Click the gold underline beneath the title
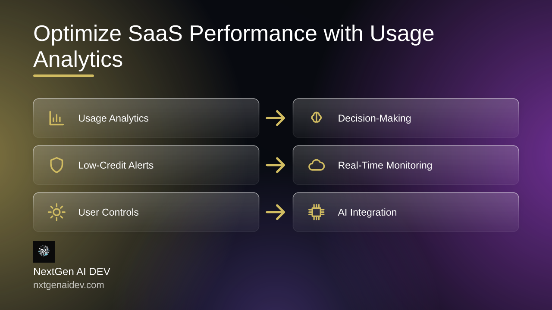The image size is (552, 310). [x=63, y=76]
